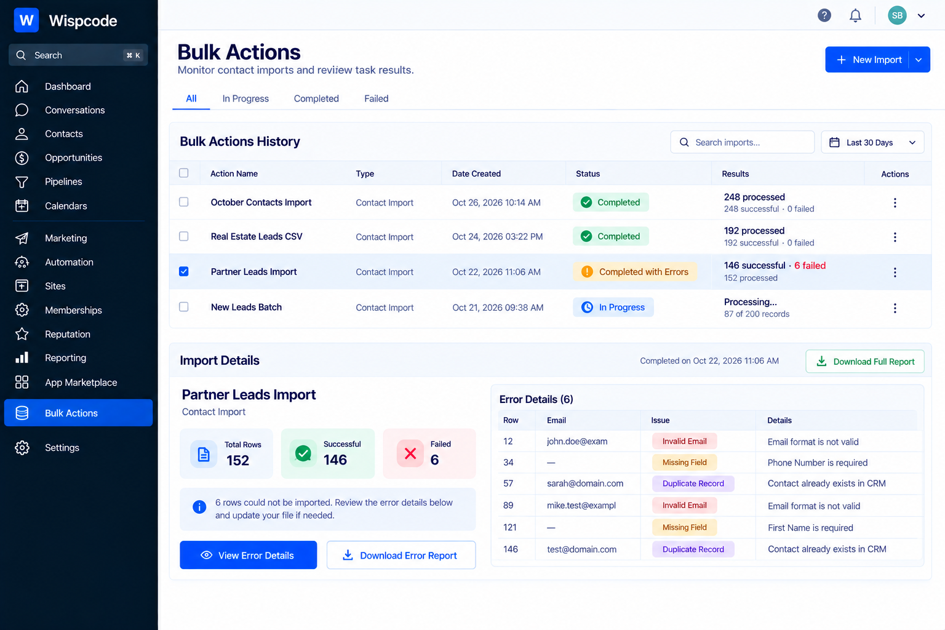The height and width of the screenshot is (630, 945).
Task: Click View Error Details button
Action: coord(248,555)
